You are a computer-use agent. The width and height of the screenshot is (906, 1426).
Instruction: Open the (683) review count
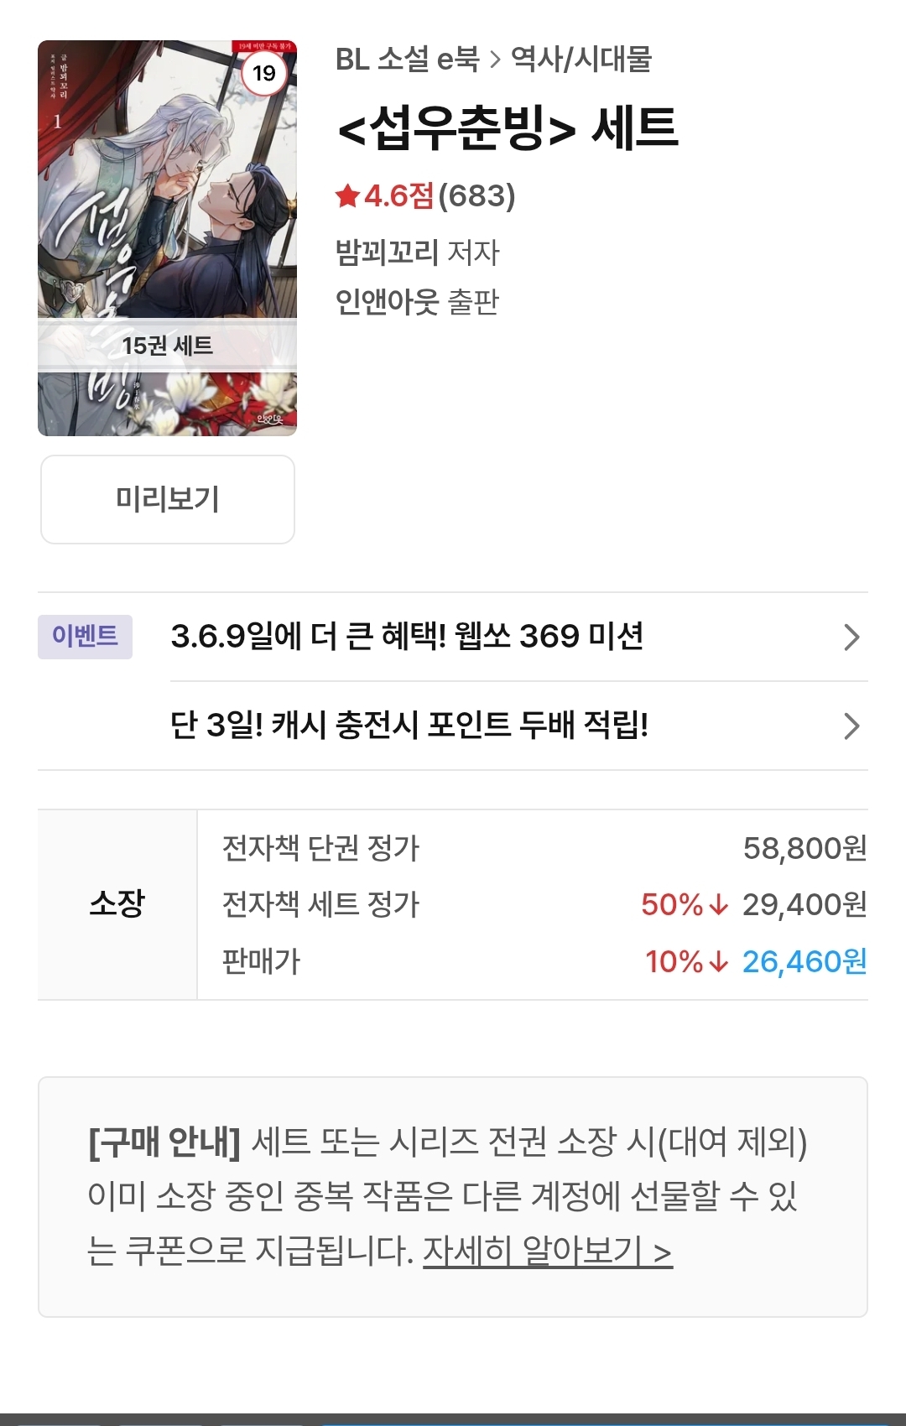coord(476,196)
